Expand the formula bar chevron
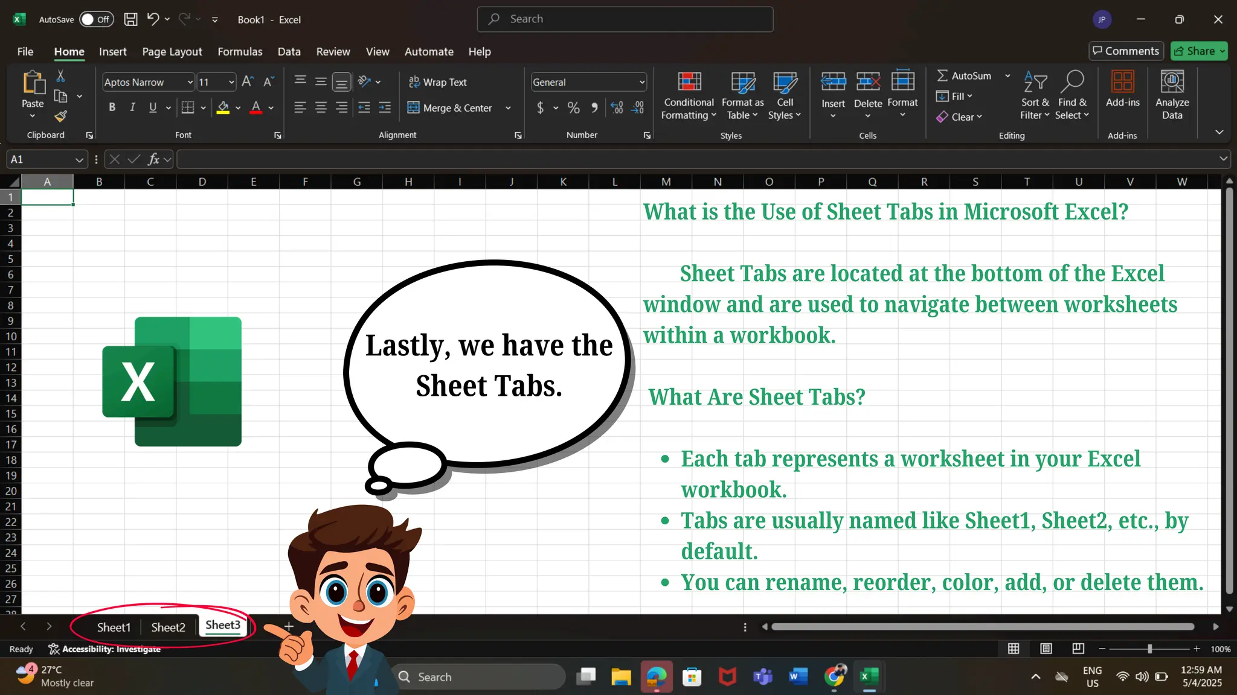Screen dimensions: 1237x695 point(1223,159)
